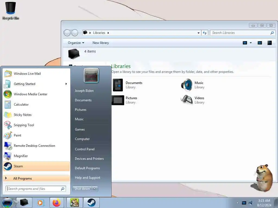278x208 pixels.
Task: Start the Snipping Tool
Action: click(36, 125)
